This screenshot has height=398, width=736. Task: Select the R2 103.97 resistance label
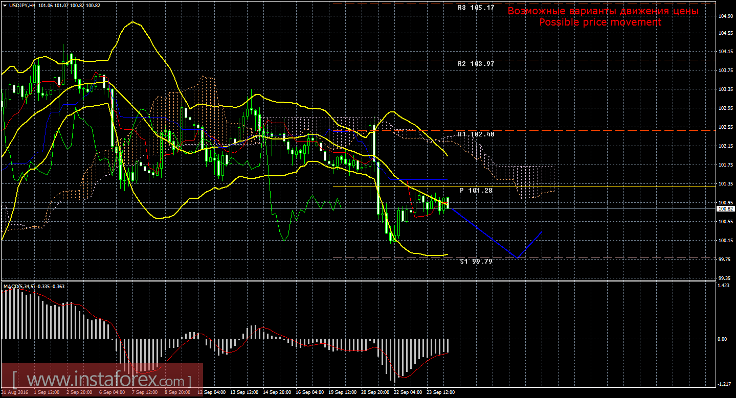(x=476, y=64)
